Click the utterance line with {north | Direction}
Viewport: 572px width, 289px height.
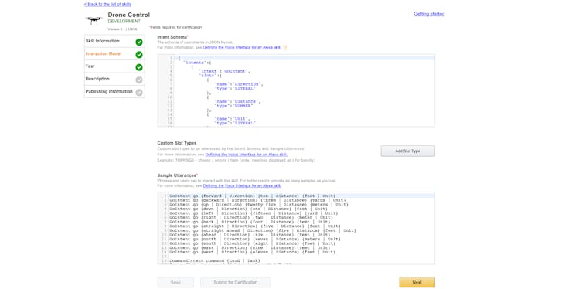pos(254,239)
